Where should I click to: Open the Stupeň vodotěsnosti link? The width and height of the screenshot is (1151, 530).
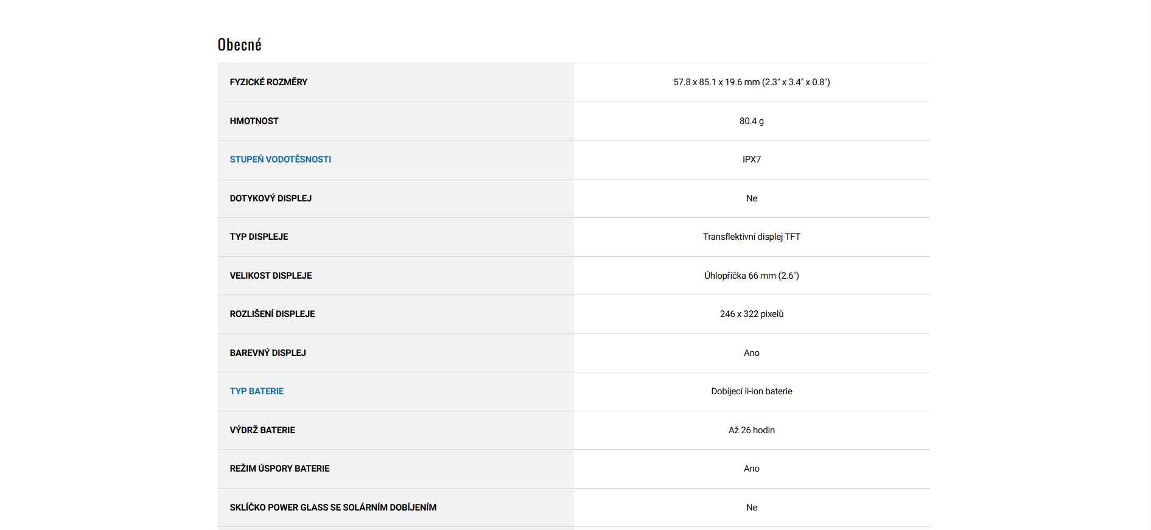[280, 159]
